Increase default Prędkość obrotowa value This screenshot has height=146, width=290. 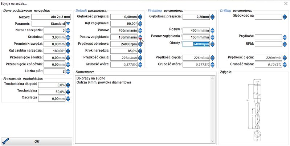click(140, 43)
